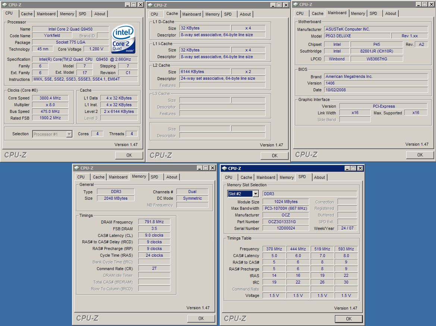Click the motherboard model P5Q3 DELUXE
The width and height of the screenshot is (436, 326).
tap(357, 36)
